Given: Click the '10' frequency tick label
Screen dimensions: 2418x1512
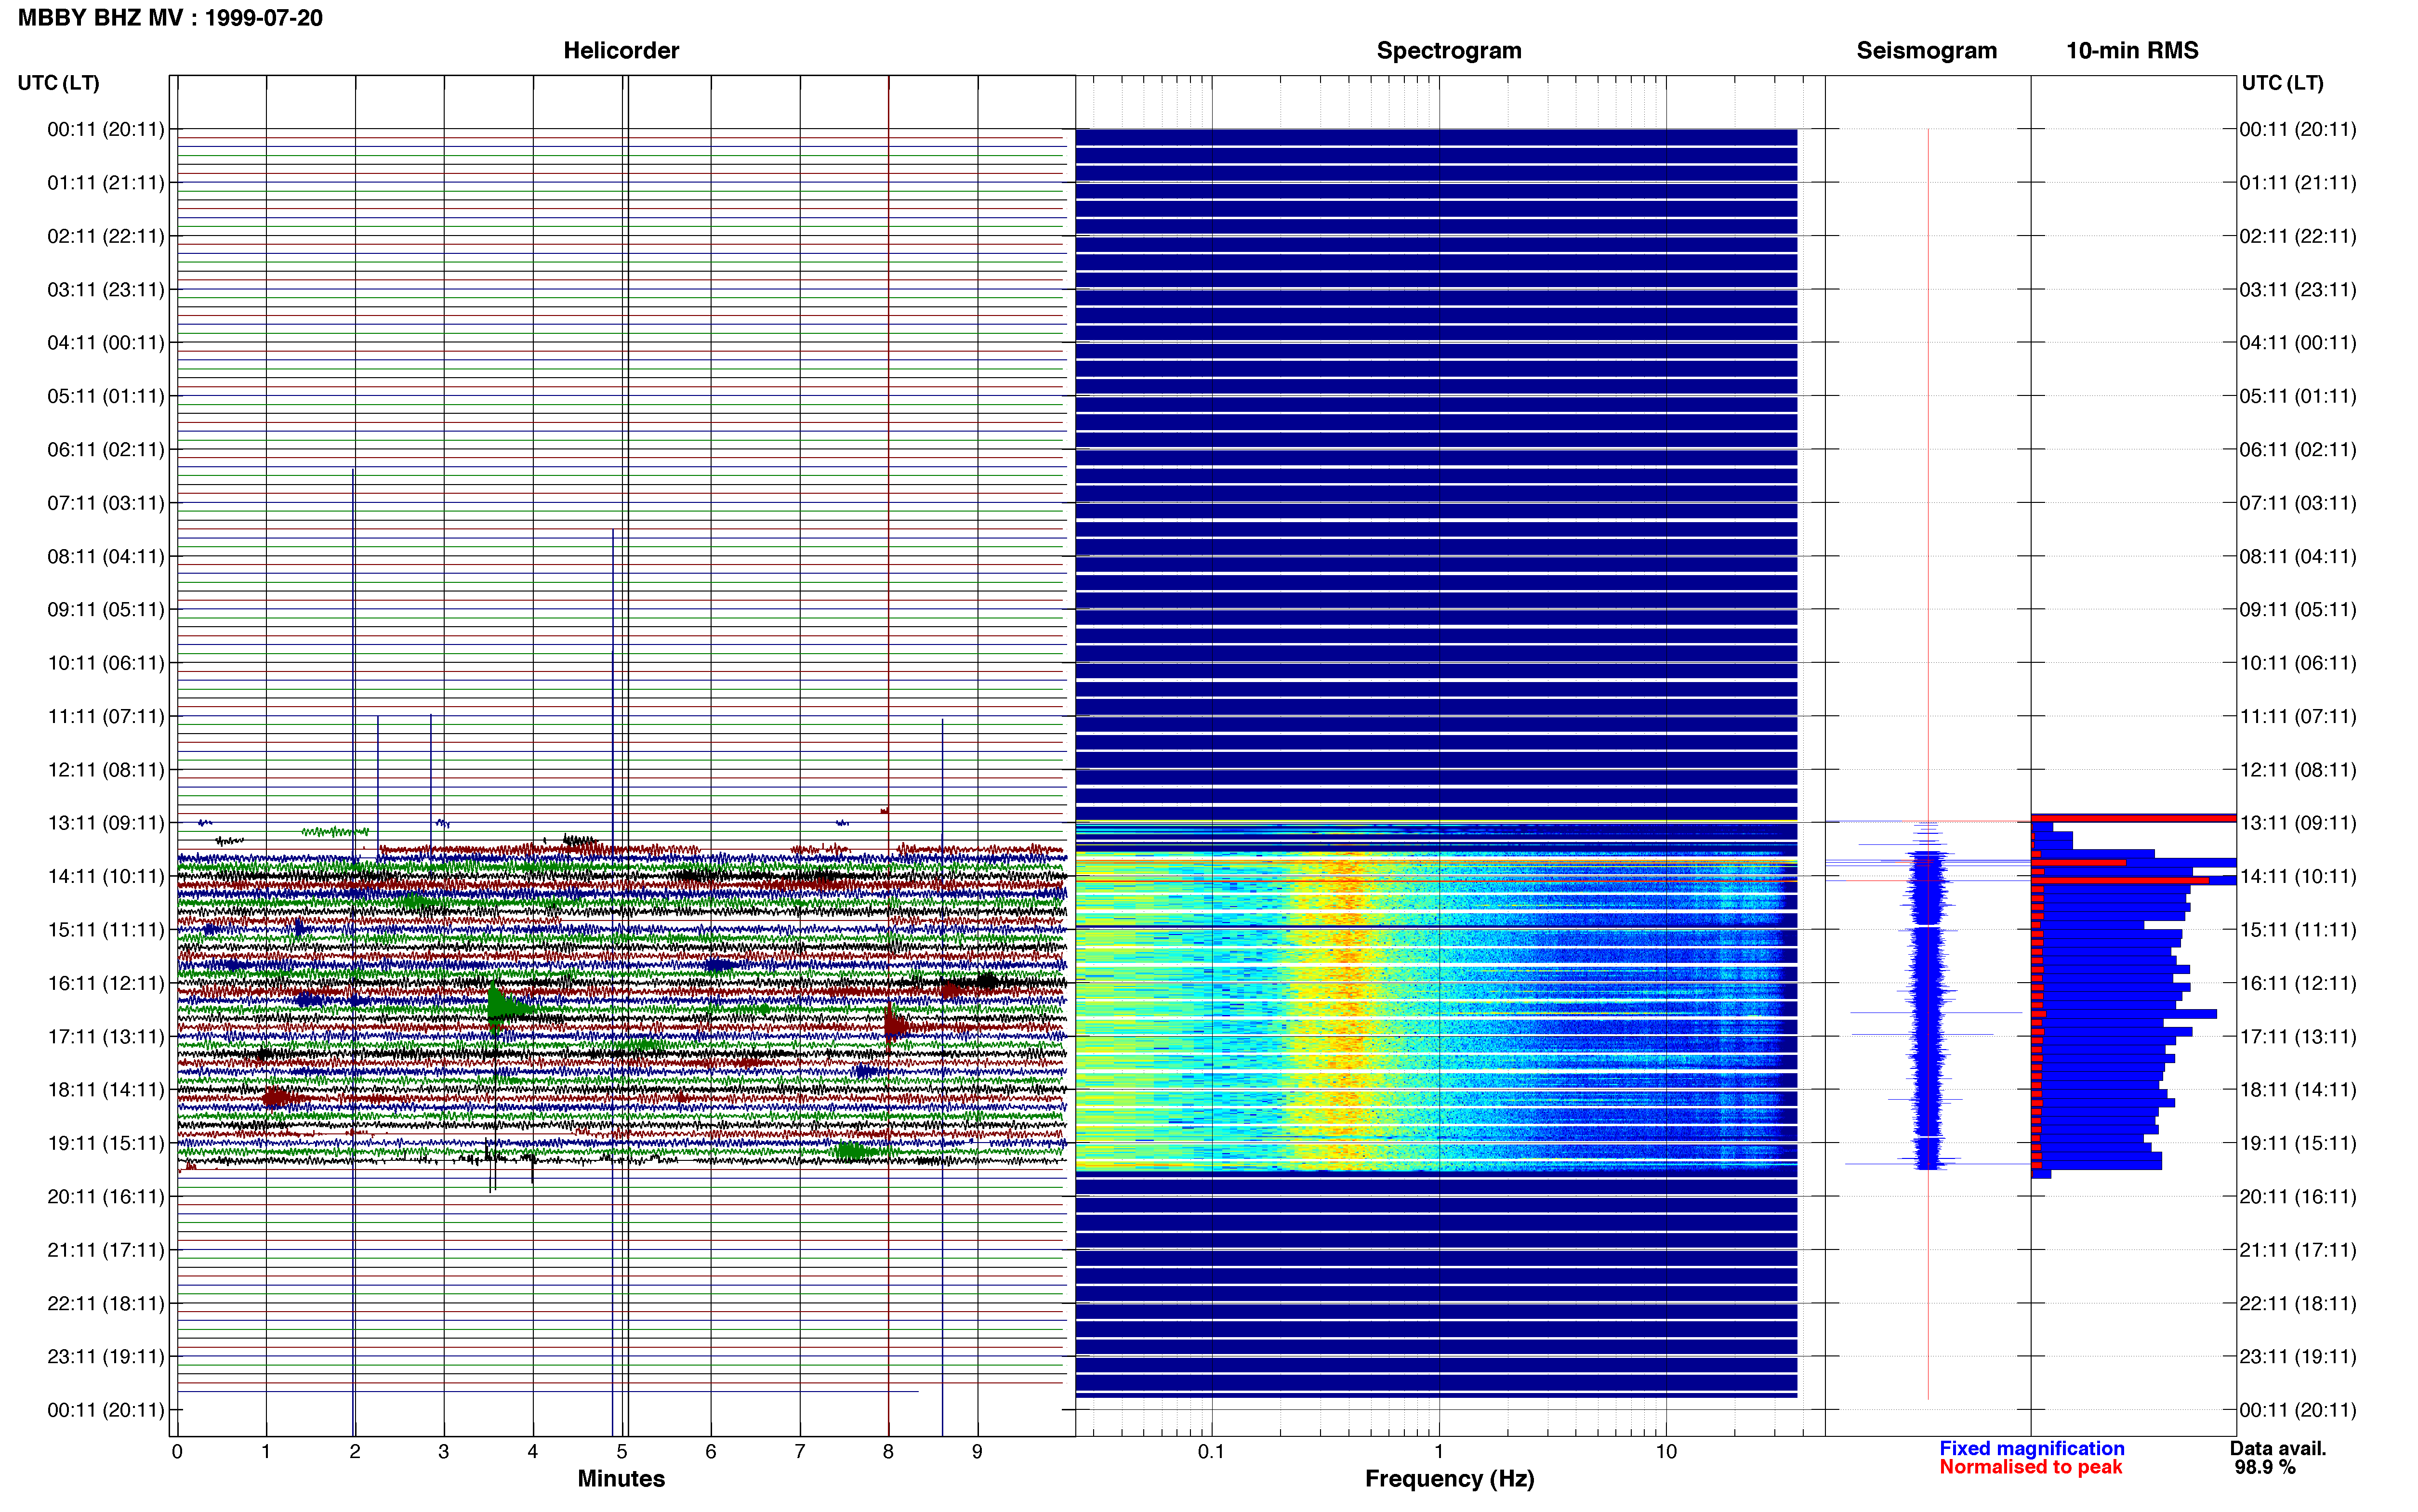Looking at the screenshot, I should tap(1666, 1452).
